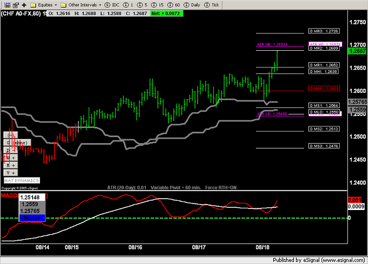368x264 pixels.
Task: Toggle the M + pivot button
Action: pos(11,165)
